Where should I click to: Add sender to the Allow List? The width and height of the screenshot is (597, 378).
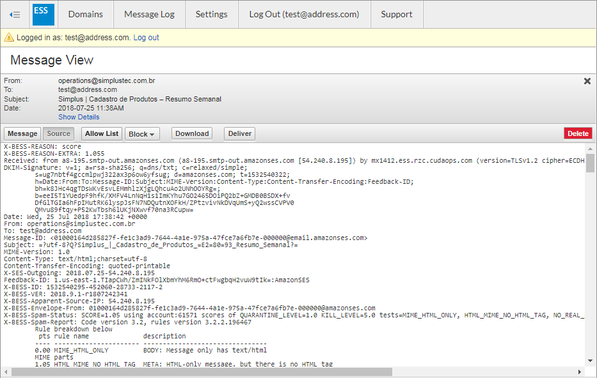pyautogui.click(x=101, y=133)
